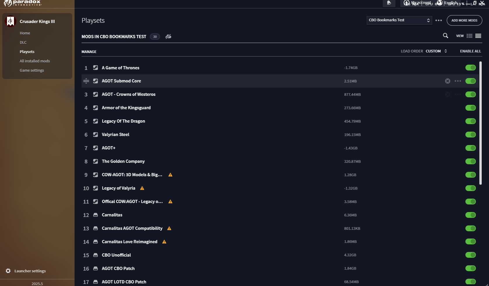Screen dimensions: 489x286
Task: Click the Paradox Interactive logo
Action: point(23,3)
